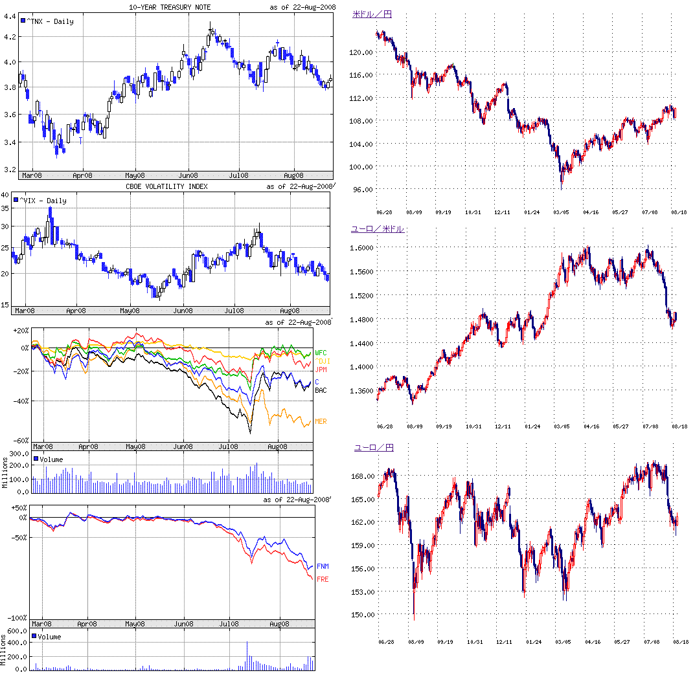
Task: Click the blue ^TNX legend square
Action: [x=24, y=21]
